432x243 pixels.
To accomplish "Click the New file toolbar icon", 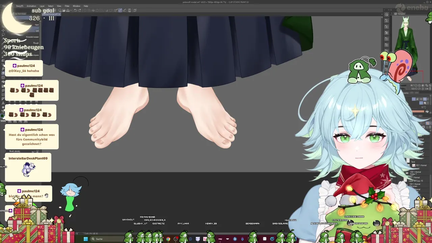I will point(60,10).
